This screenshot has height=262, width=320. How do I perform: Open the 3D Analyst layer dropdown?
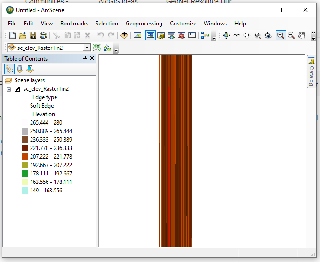click(87, 48)
